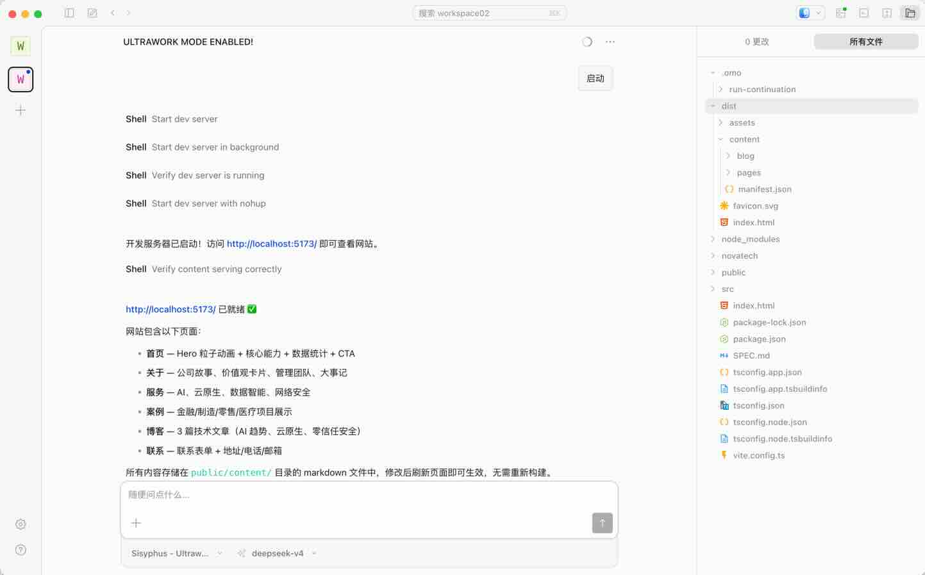Select the green W workspace
Screen dimensions: 925x575
pos(21,46)
